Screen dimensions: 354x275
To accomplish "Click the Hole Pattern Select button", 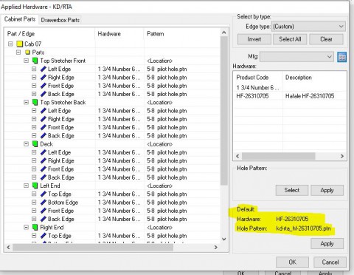I will tap(292, 190).
